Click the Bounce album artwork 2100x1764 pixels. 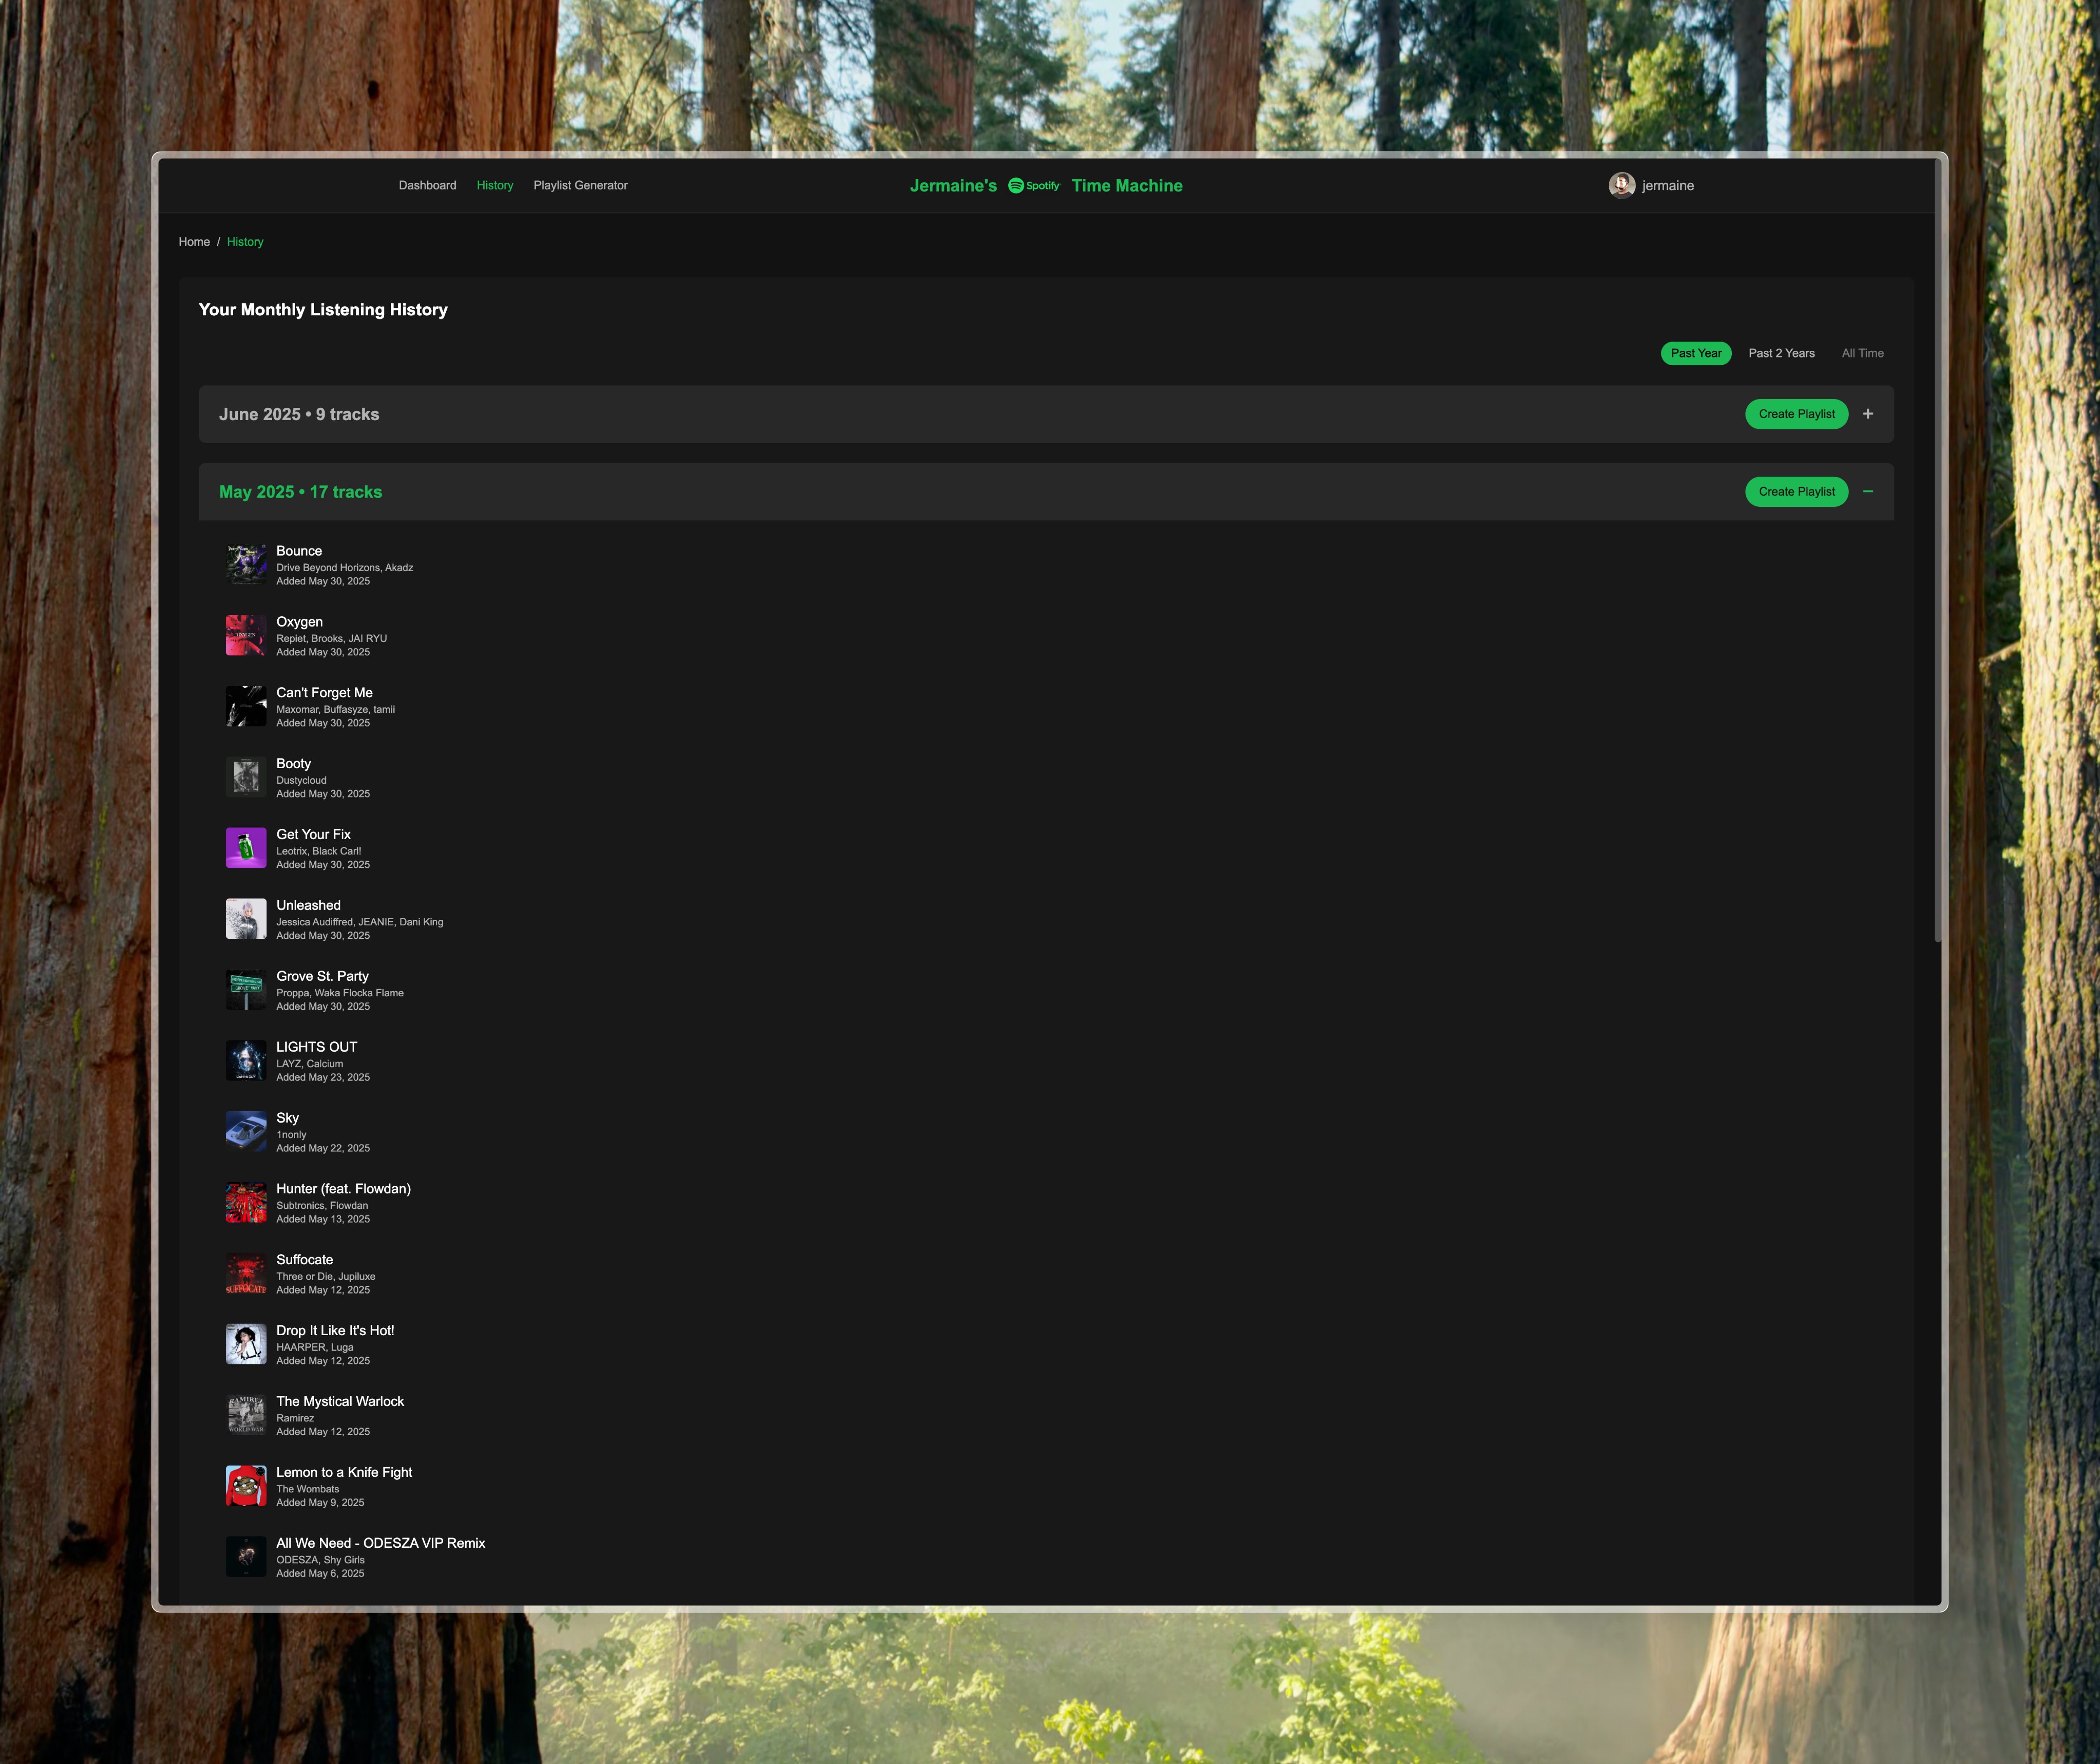tap(246, 565)
